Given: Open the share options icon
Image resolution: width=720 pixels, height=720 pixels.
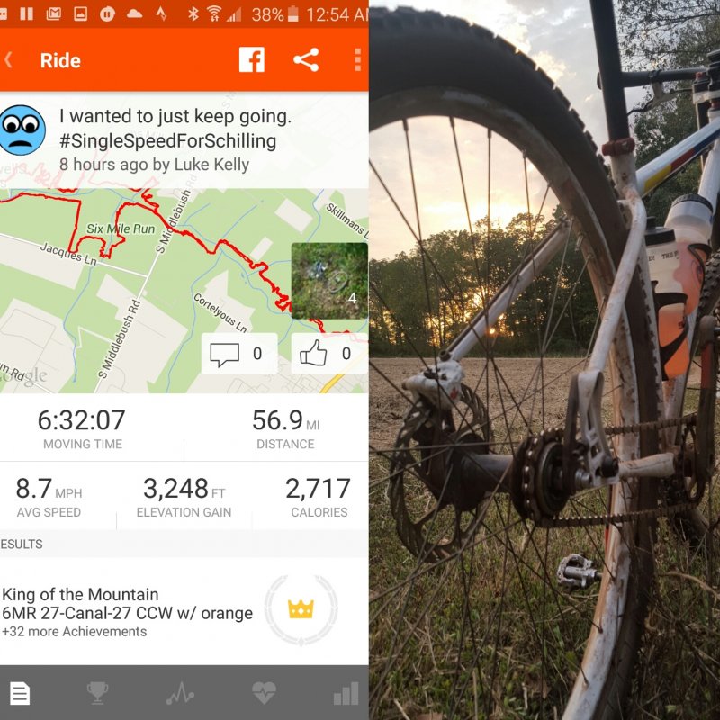Looking at the screenshot, I should [x=306, y=59].
